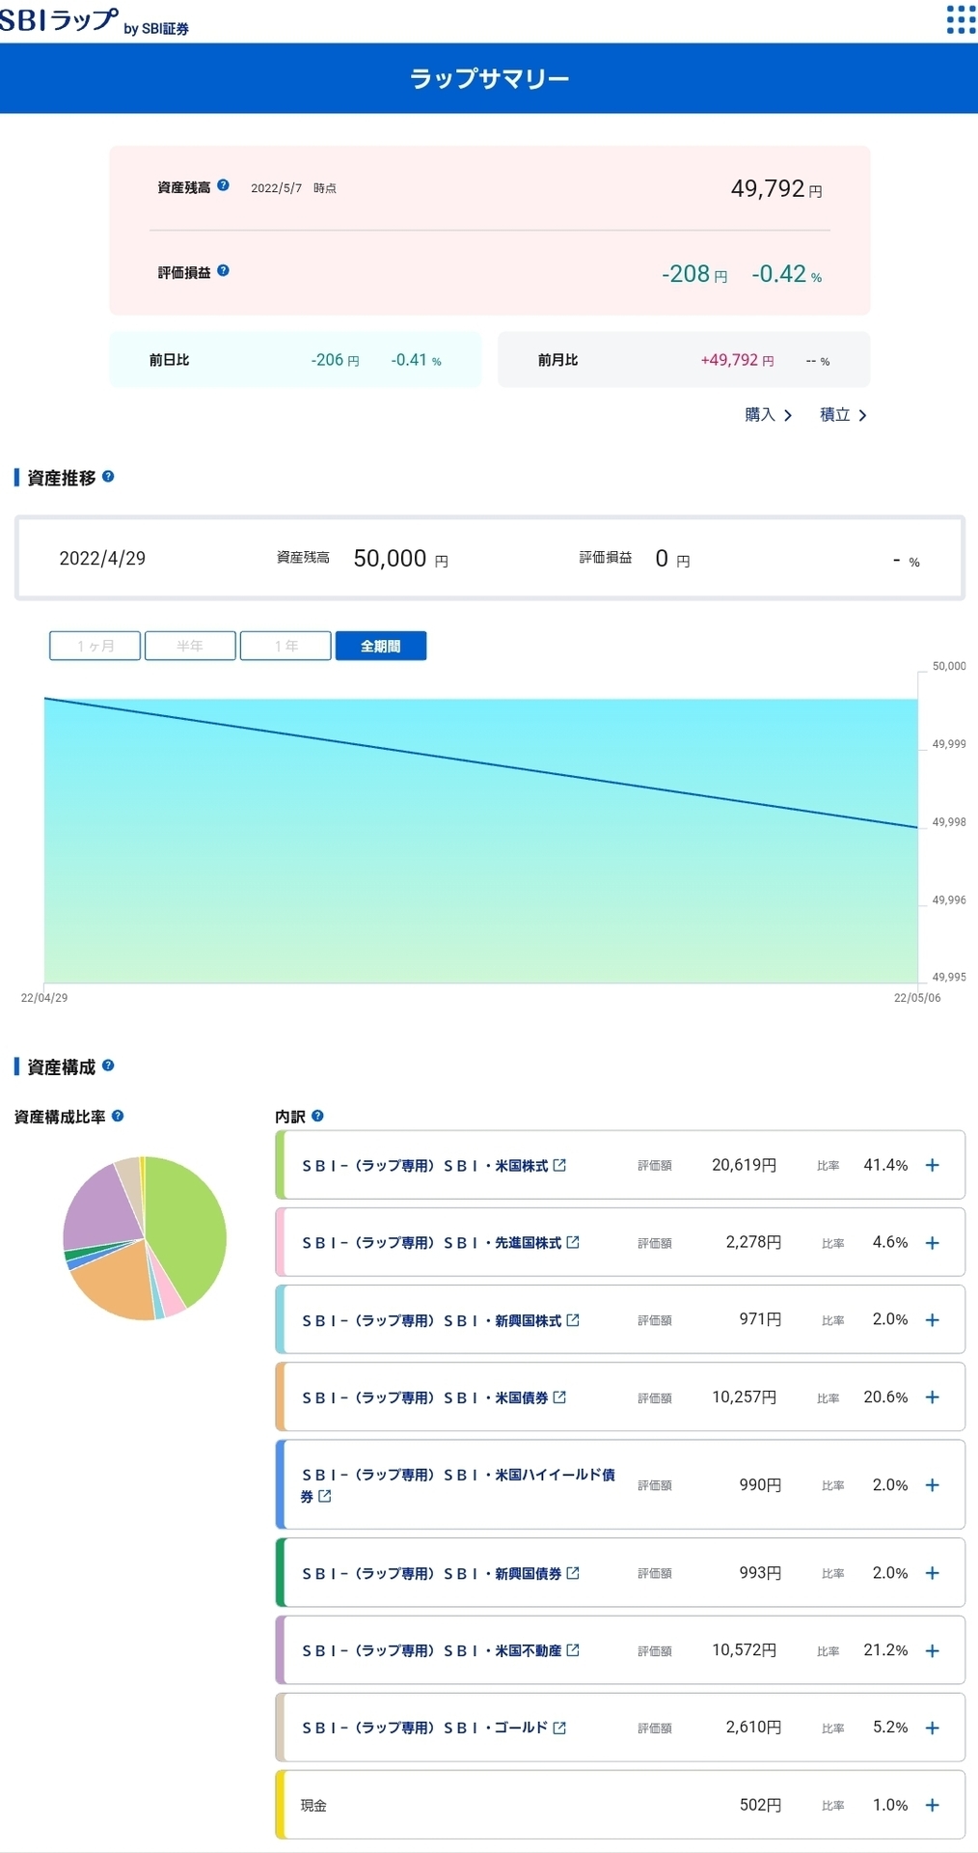Screen dimensions: 978x1853
Task: Open SBI・米国不動産 fund name link
Action: coord(431,1650)
